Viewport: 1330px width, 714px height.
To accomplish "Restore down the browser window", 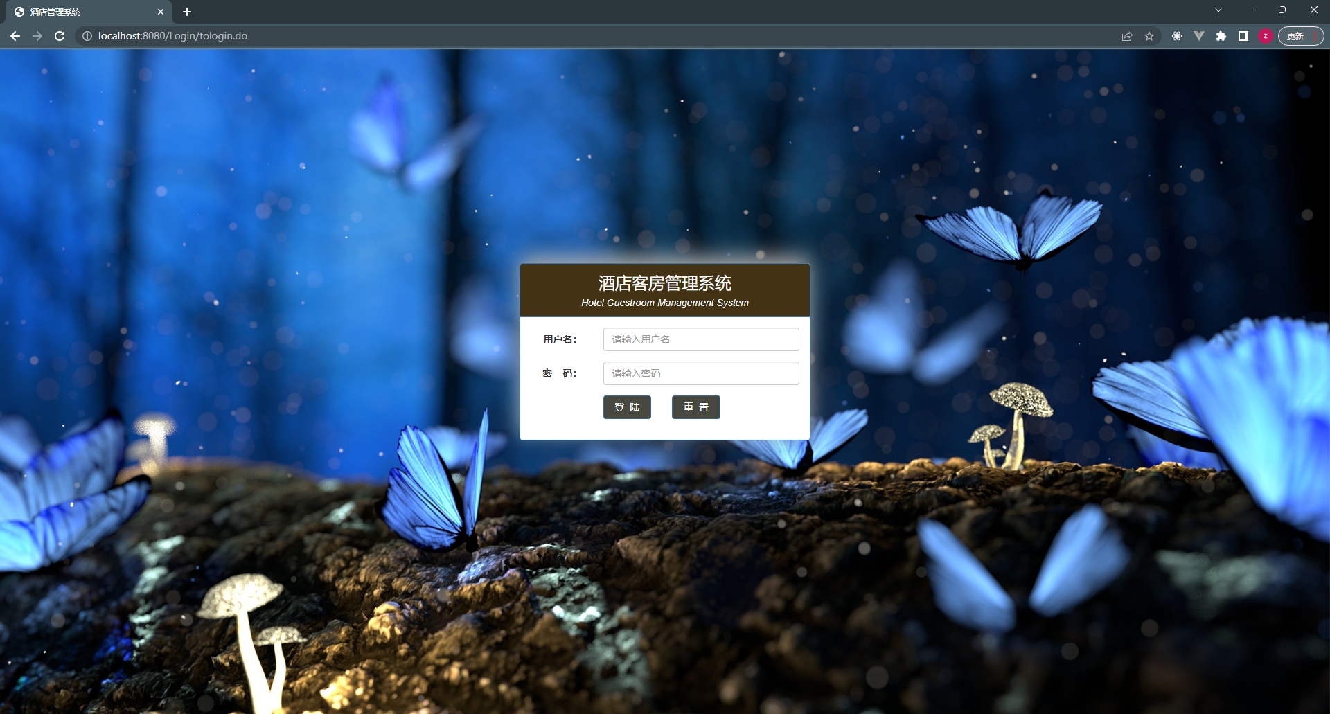I will click(x=1282, y=10).
